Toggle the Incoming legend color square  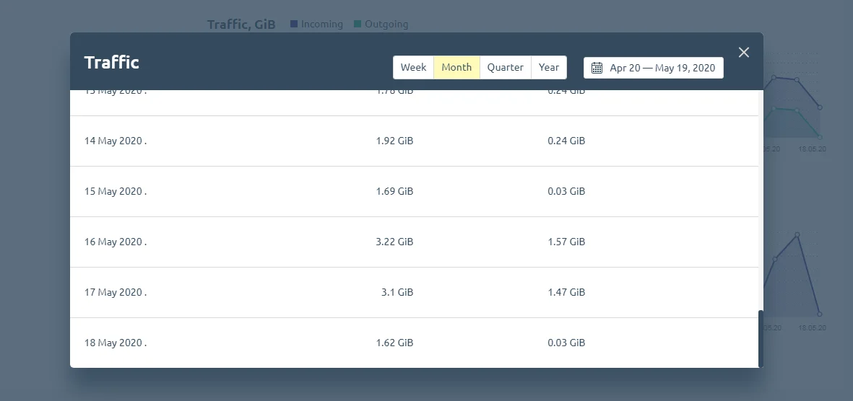coord(294,24)
